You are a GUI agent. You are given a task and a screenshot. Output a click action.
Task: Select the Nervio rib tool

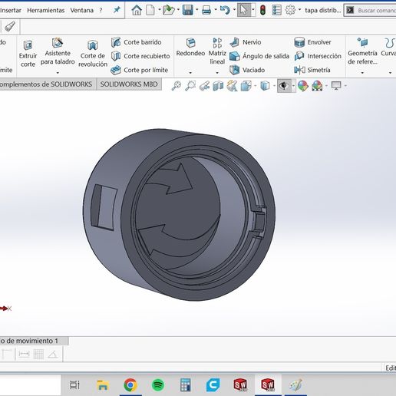click(246, 42)
